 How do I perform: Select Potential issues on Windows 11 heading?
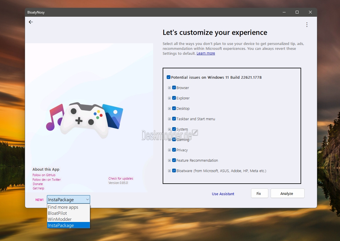pos(216,78)
